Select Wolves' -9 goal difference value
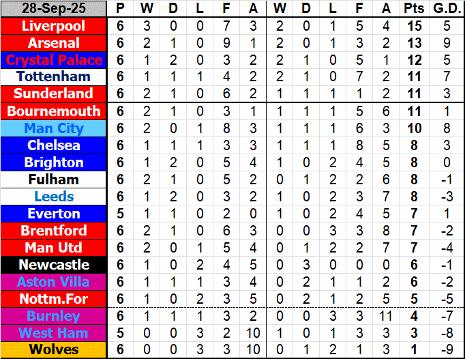The height and width of the screenshot is (359, 465). (446, 350)
